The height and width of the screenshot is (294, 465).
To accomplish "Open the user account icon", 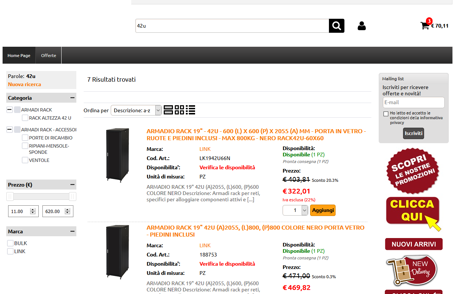I will coord(361,26).
